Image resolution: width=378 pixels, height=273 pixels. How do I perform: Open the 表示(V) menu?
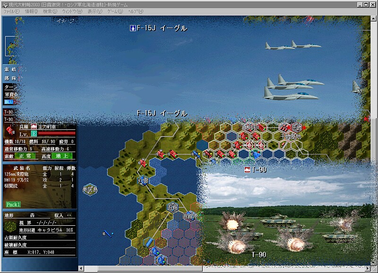[95, 11]
